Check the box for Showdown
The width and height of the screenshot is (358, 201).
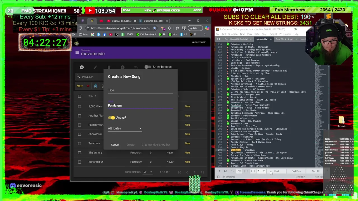(79, 134)
